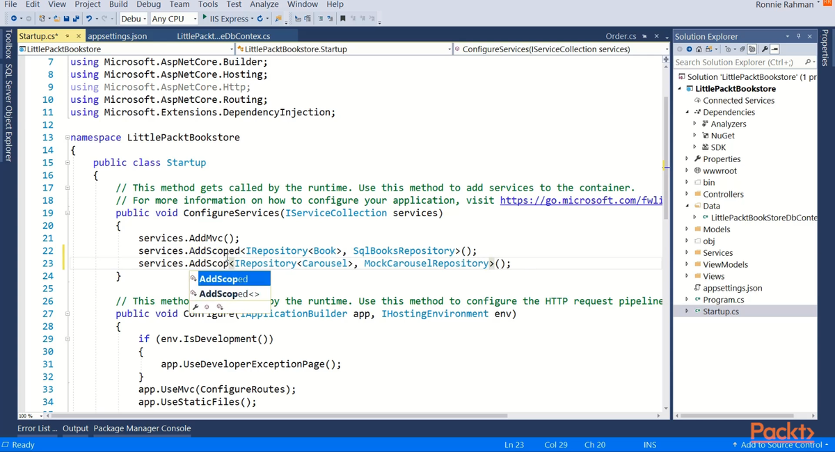Open the Build menu

pos(118,4)
